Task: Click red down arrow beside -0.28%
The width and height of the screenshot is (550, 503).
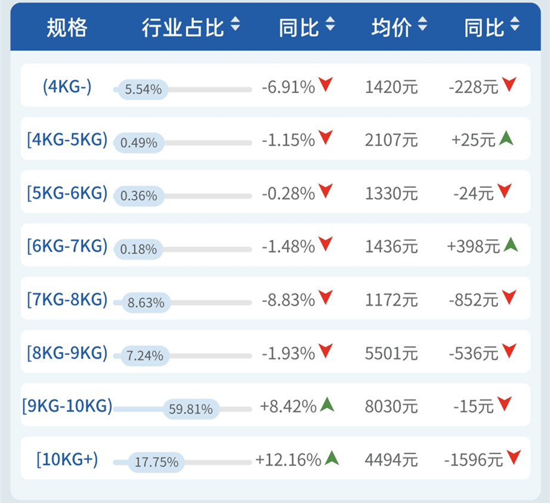Action: [x=325, y=191]
